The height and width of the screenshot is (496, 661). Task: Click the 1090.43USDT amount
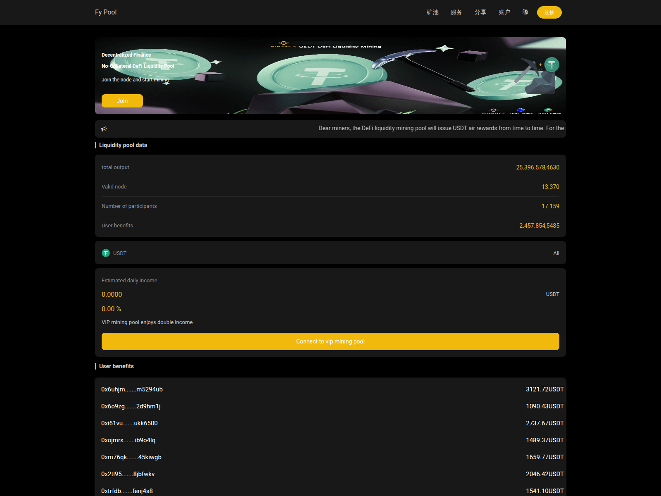[x=544, y=406]
